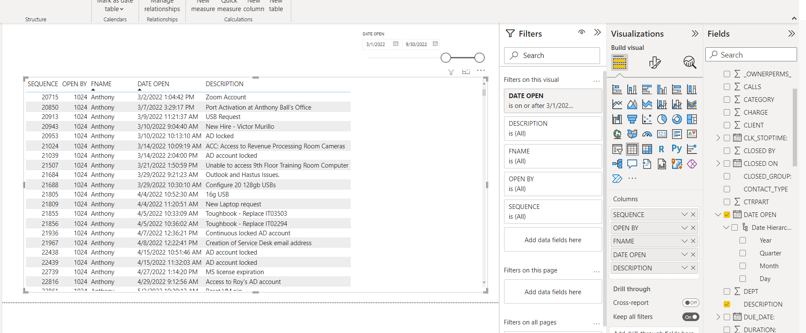This screenshot has width=806, height=333.
Task: Insert a globe Map visualization
Action: (617, 134)
